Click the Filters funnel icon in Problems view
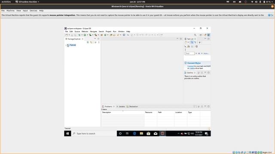 tap(194, 107)
